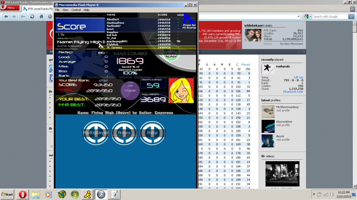
Task: Open the Google search engine dropdown
Action: tap(307, 17)
